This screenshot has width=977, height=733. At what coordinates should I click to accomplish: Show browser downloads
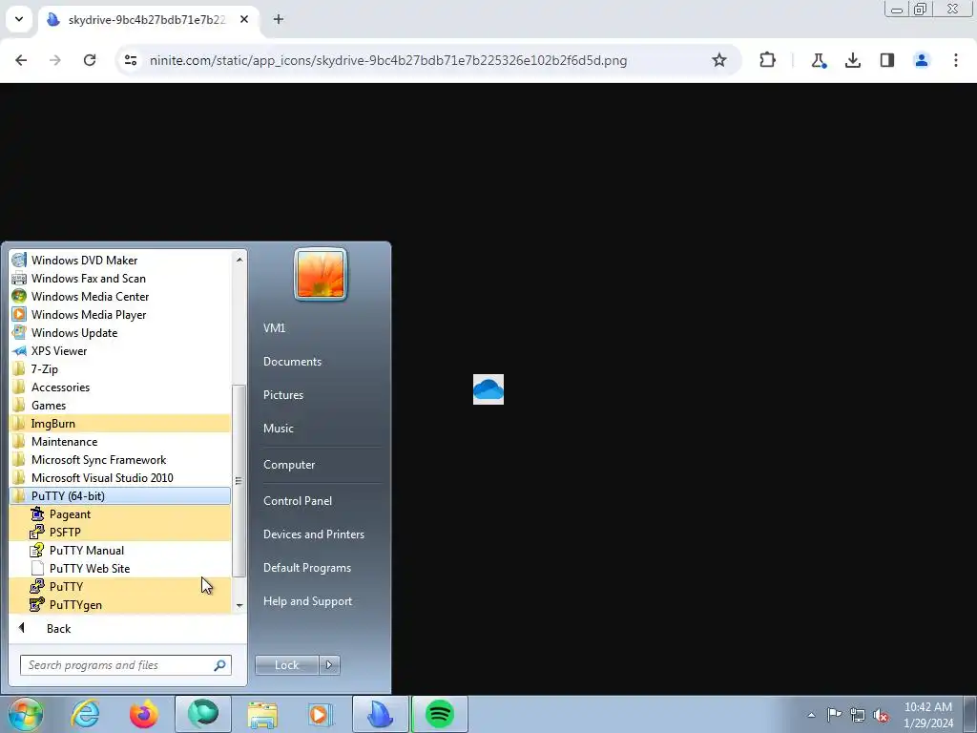(x=853, y=60)
